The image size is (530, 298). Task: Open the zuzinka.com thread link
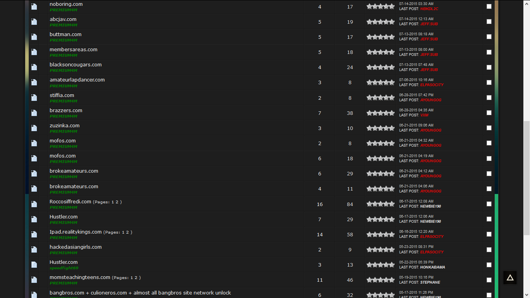64,126
